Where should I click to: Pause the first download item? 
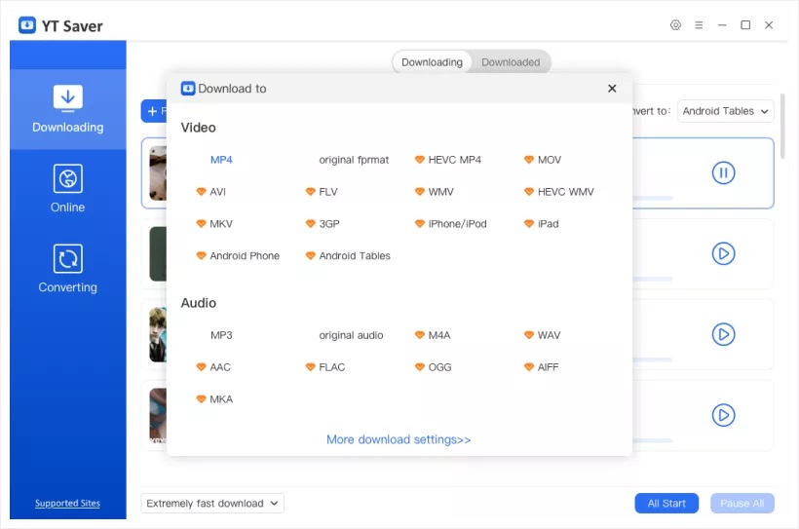pyautogui.click(x=723, y=172)
